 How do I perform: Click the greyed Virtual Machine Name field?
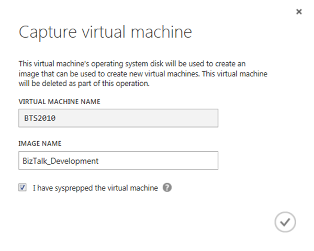coord(118,118)
